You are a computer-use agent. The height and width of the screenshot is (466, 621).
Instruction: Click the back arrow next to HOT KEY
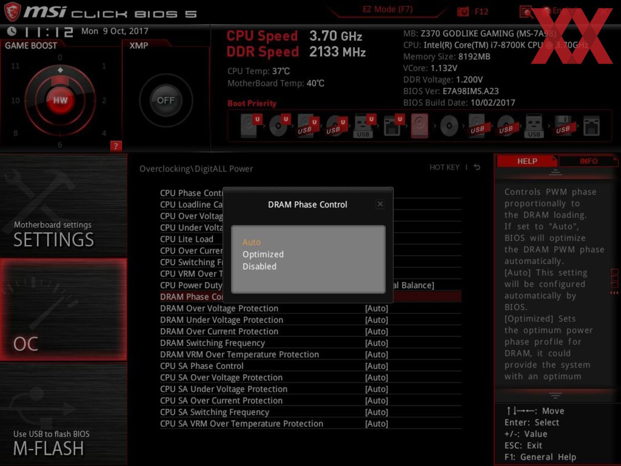point(477,167)
